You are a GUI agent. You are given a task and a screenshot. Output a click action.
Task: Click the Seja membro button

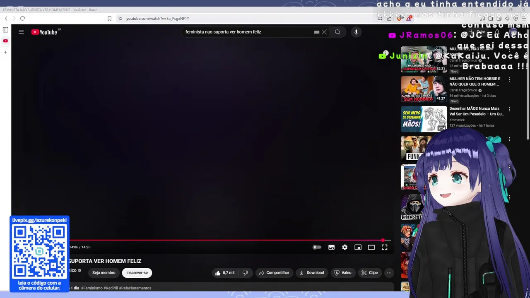click(104, 273)
